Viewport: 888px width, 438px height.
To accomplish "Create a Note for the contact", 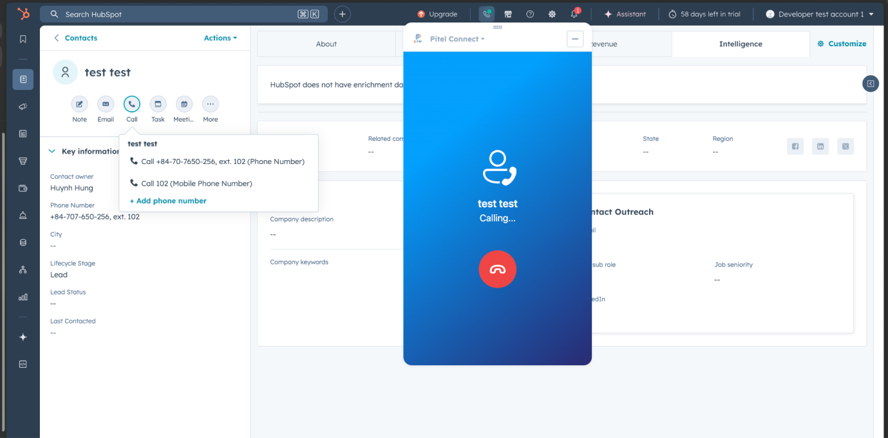I will (x=79, y=104).
